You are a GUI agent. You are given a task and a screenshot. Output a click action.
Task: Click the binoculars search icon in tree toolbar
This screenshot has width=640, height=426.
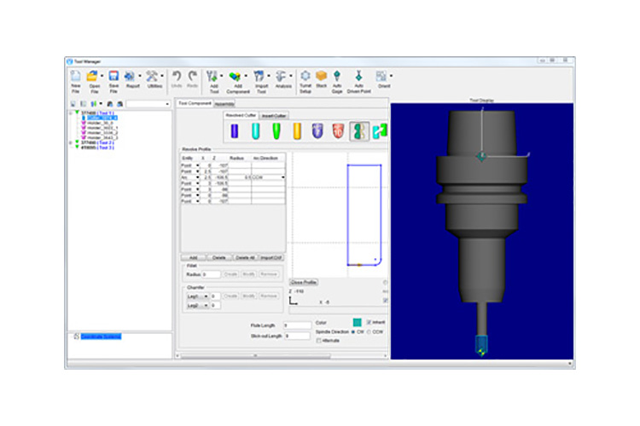[x=110, y=104]
